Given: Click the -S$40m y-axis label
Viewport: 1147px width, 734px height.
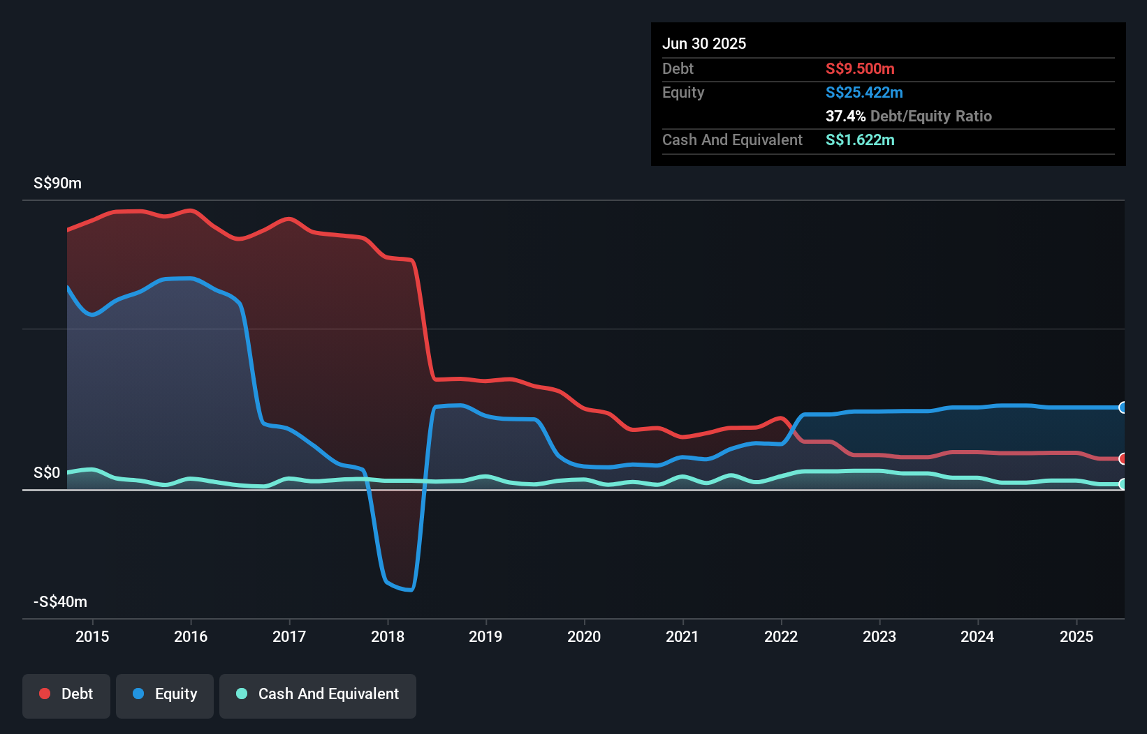Looking at the screenshot, I should tap(61, 602).
